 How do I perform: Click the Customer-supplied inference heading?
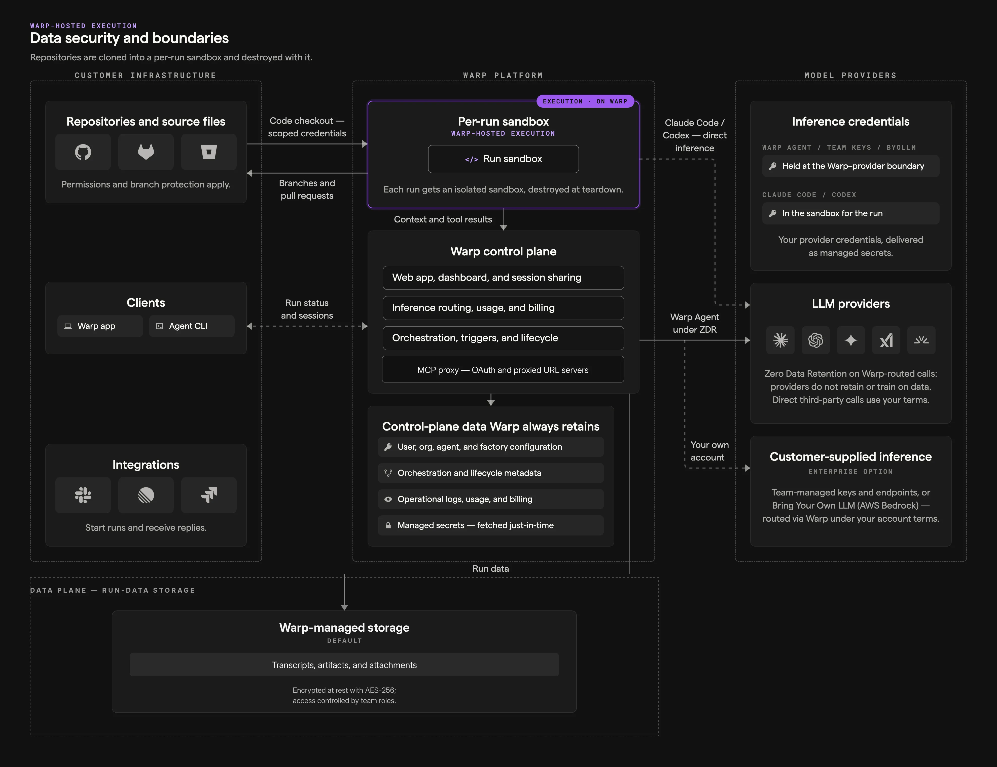[850, 457]
